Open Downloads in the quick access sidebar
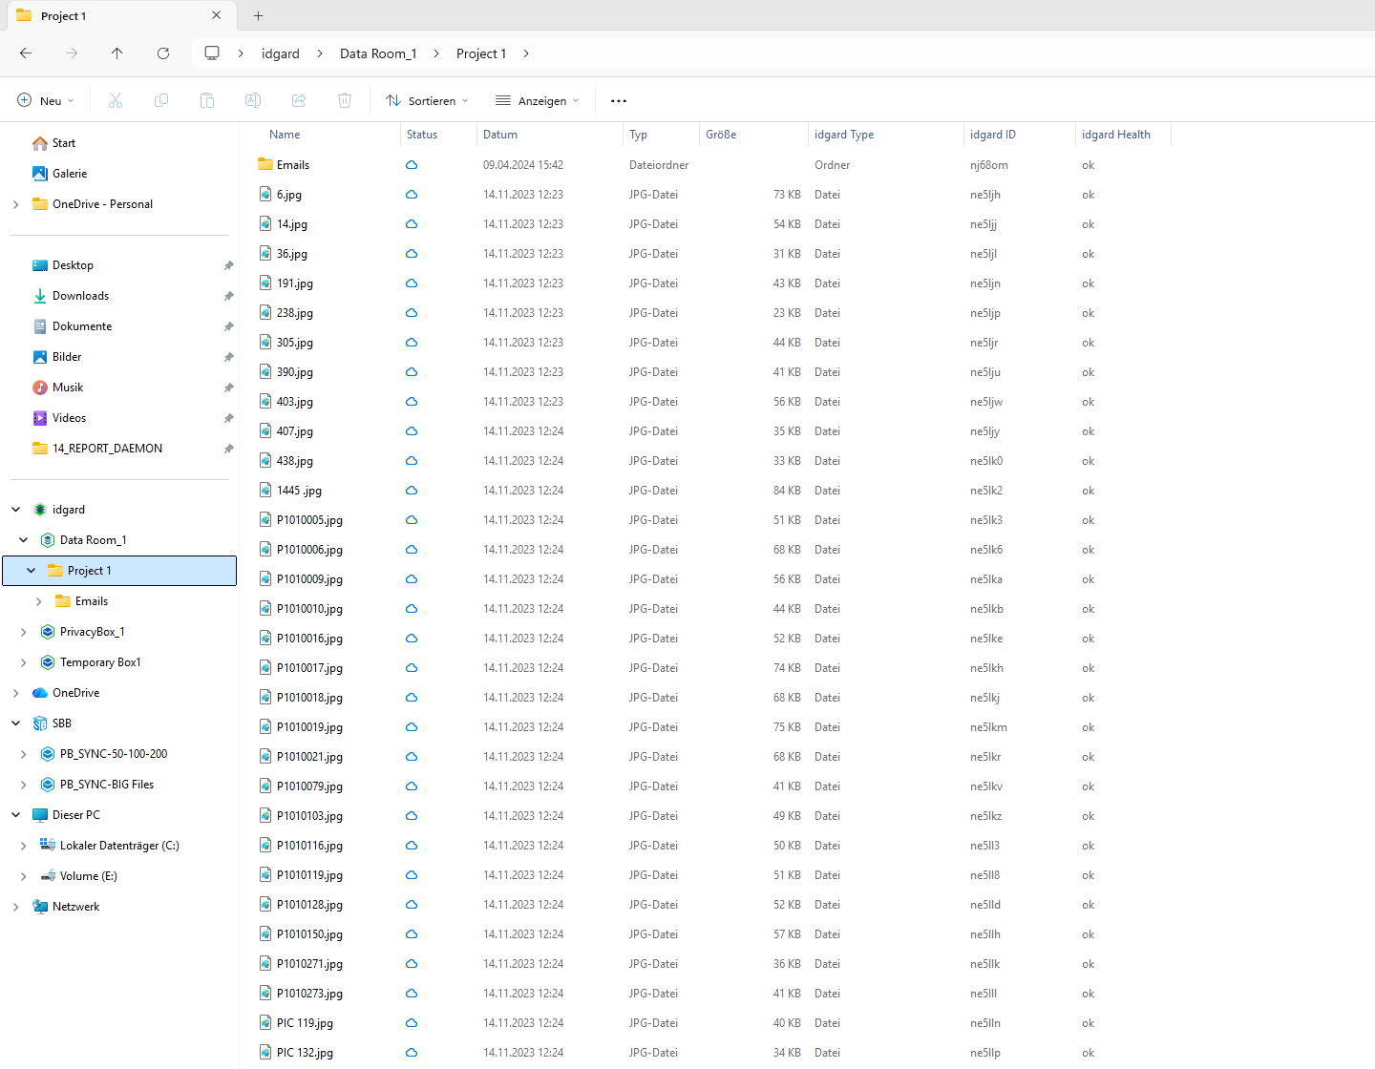 80,296
